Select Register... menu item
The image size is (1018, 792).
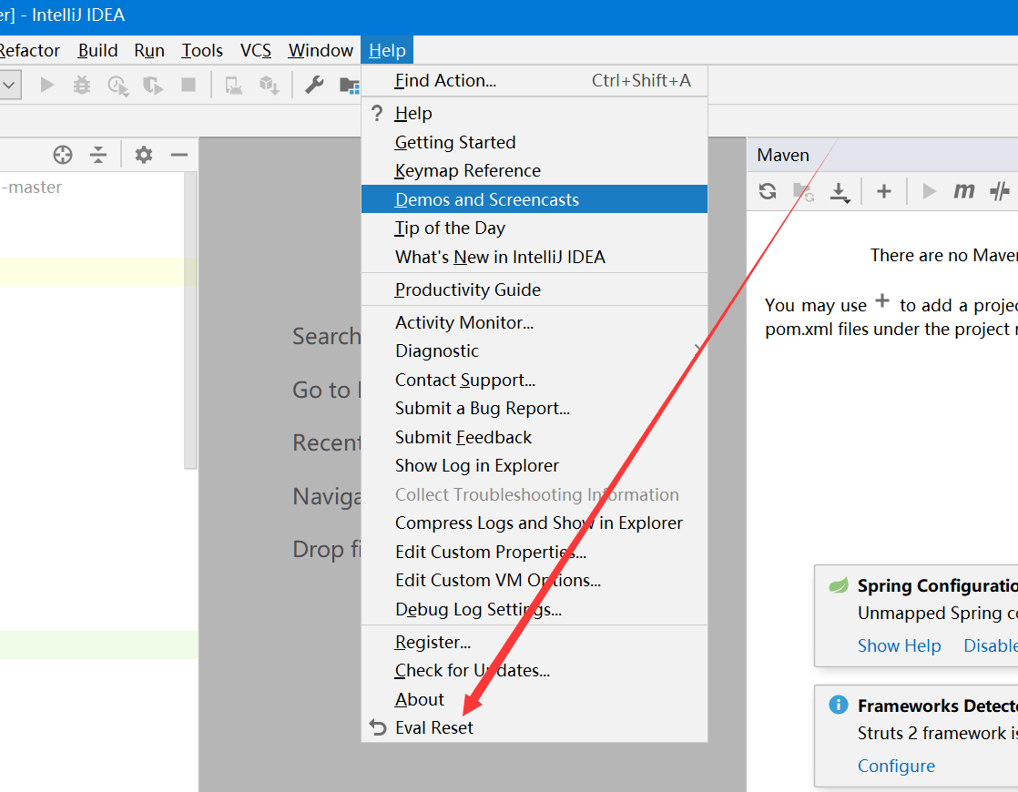534,642
